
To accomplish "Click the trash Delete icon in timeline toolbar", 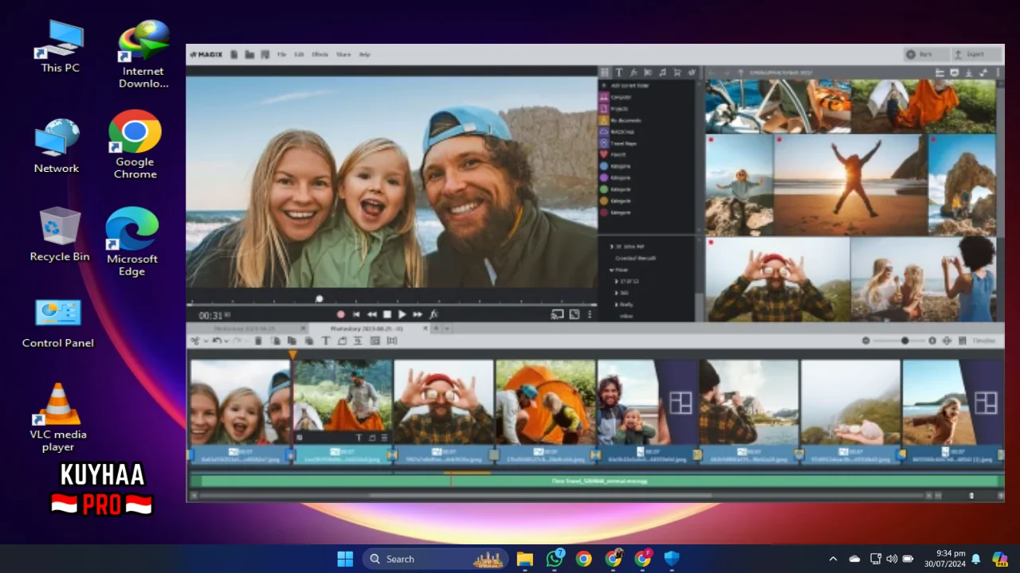I will pyautogui.click(x=258, y=341).
